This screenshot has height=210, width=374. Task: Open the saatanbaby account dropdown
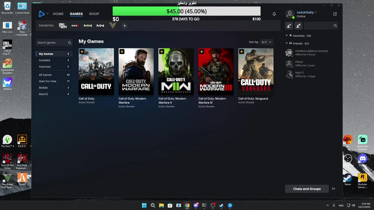click(x=307, y=12)
